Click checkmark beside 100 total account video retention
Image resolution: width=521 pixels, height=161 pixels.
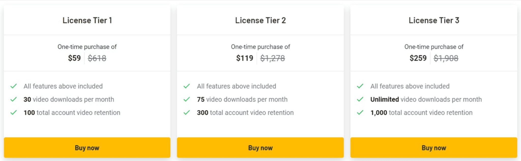tap(13, 112)
